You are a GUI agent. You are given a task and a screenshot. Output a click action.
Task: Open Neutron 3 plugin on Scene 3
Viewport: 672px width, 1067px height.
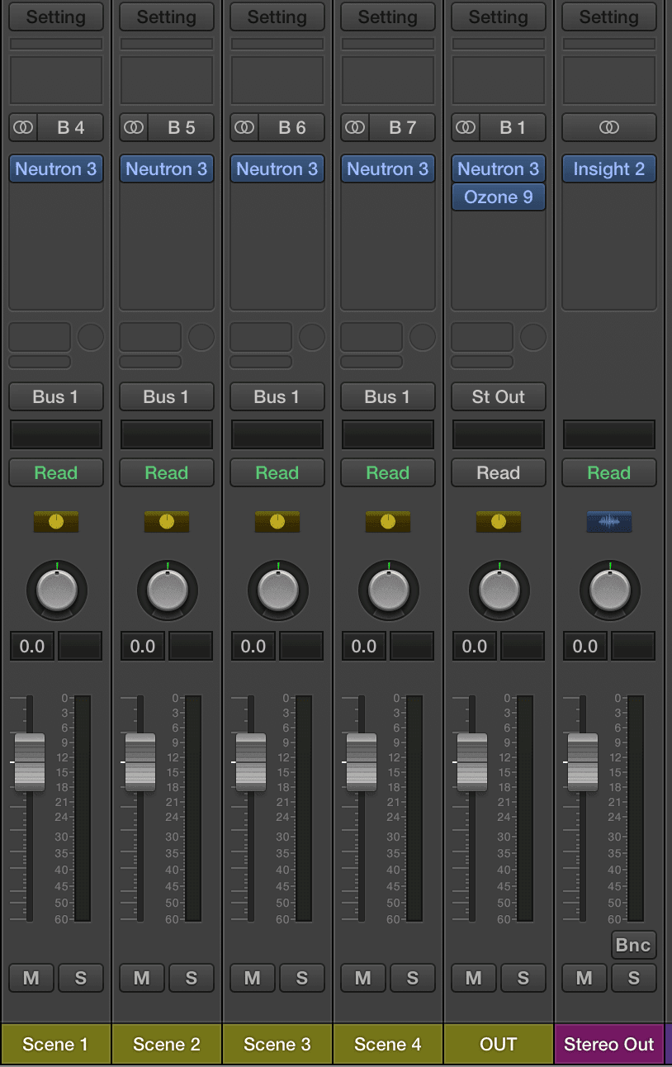point(277,168)
